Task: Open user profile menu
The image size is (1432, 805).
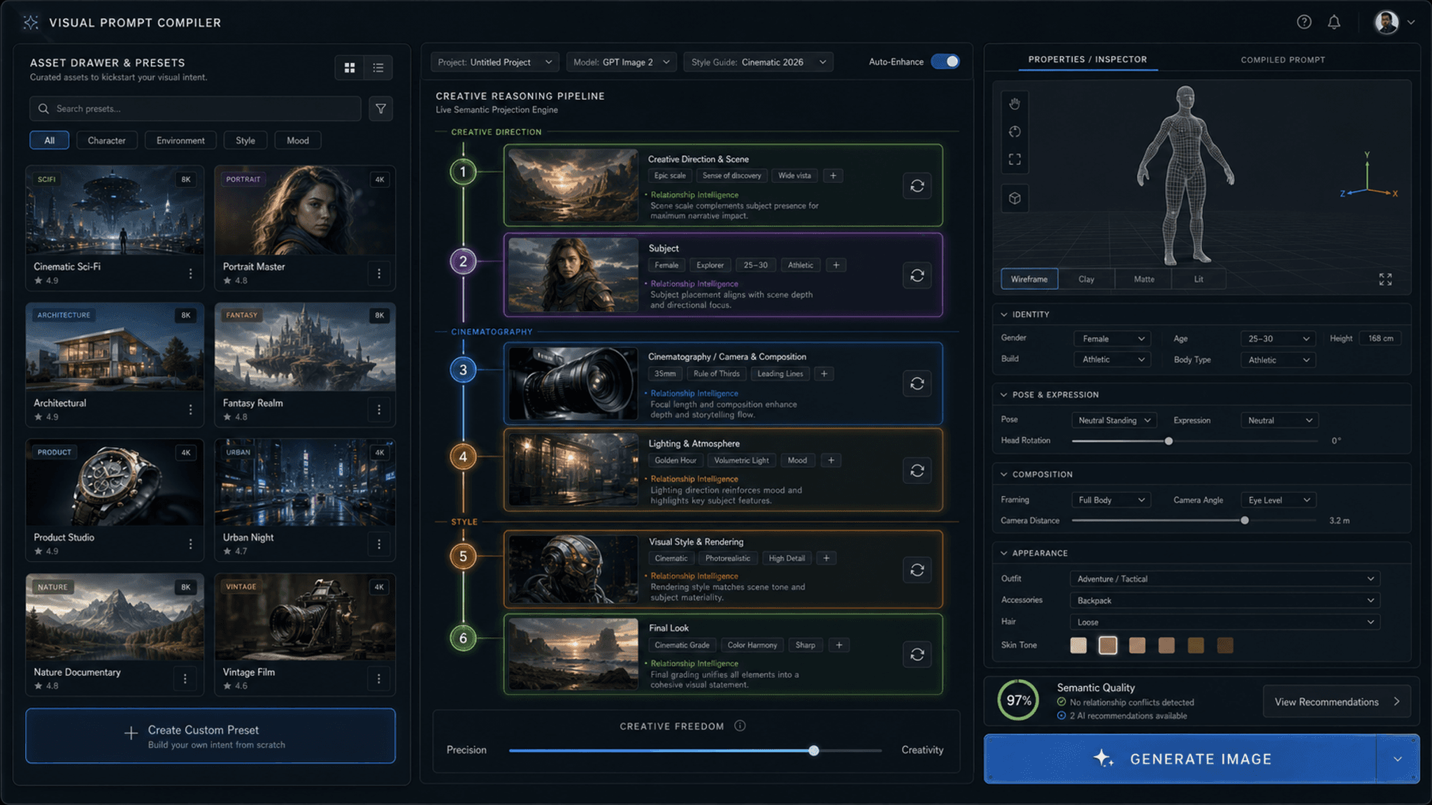Action: click(x=1394, y=22)
